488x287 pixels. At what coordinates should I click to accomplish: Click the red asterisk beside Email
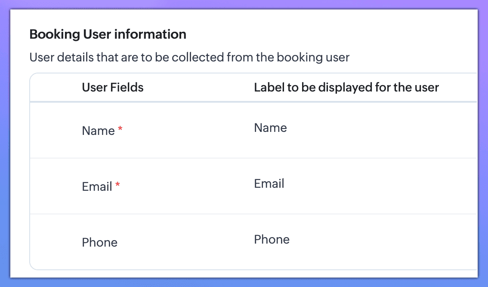118,185
